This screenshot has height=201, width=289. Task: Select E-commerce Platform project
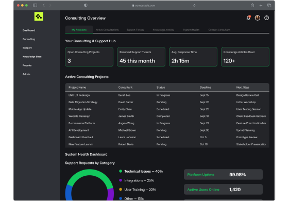pos(167,123)
